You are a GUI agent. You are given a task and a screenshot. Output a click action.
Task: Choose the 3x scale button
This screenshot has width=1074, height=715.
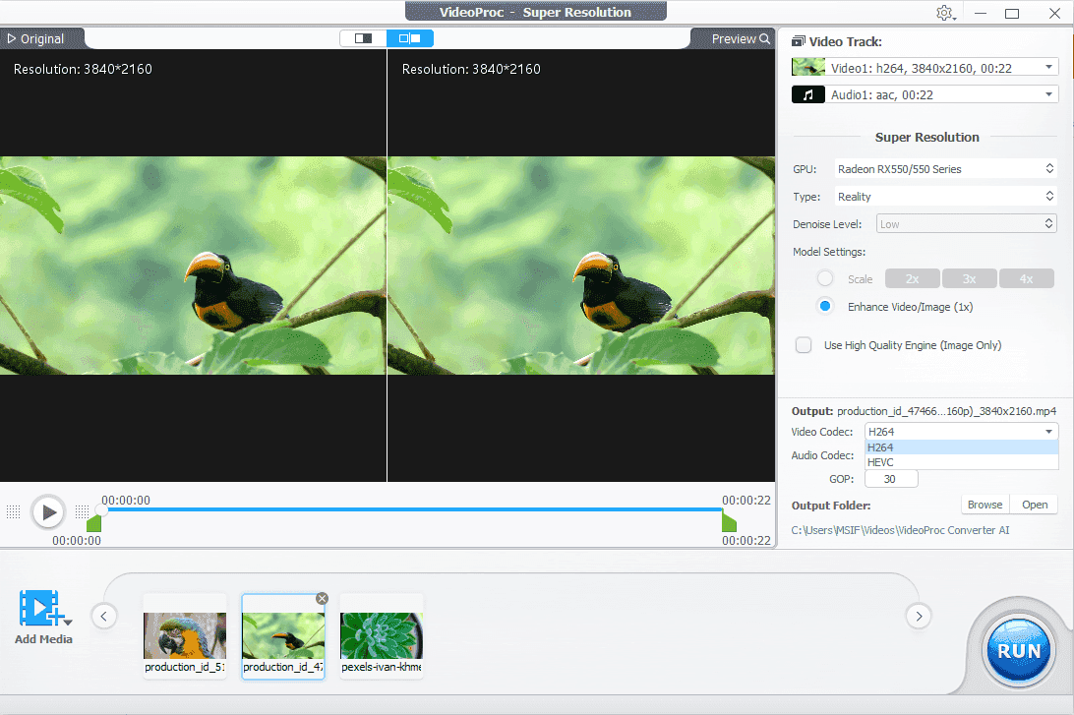click(x=969, y=278)
